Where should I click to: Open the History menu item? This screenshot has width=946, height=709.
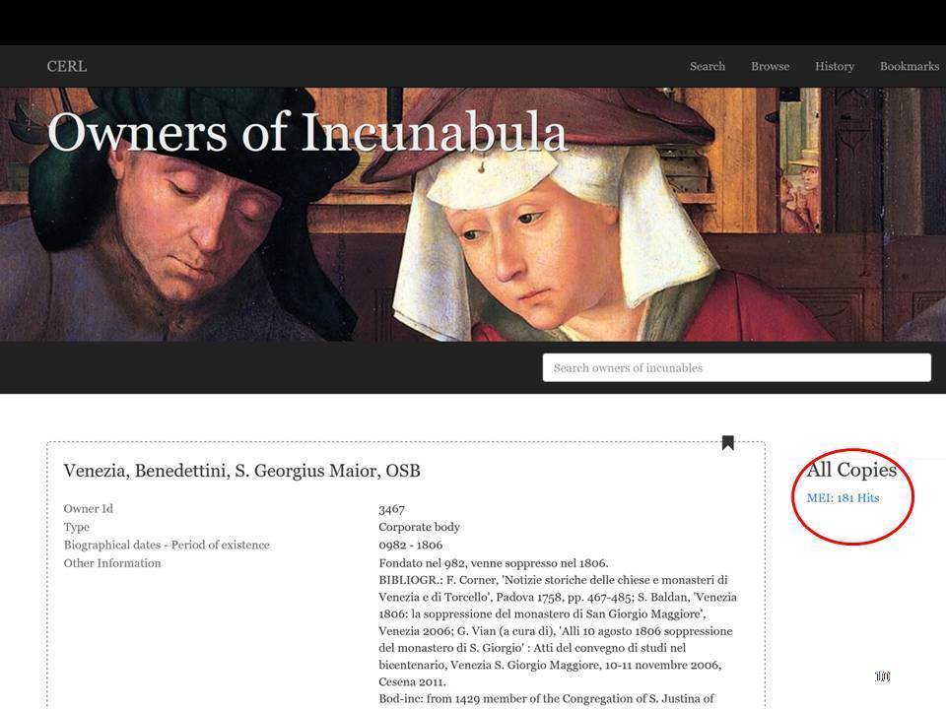pos(835,66)
